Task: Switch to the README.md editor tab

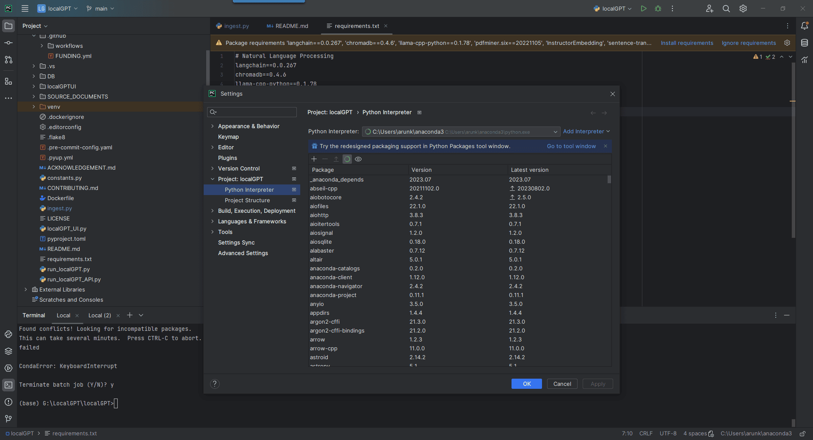Action: [x=288, y=26]
